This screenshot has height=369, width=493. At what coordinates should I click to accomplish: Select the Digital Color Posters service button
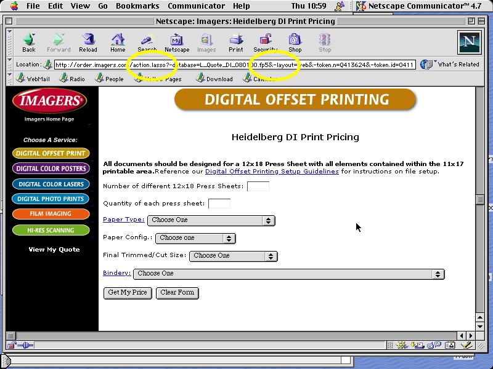click(x=51, y=169)
